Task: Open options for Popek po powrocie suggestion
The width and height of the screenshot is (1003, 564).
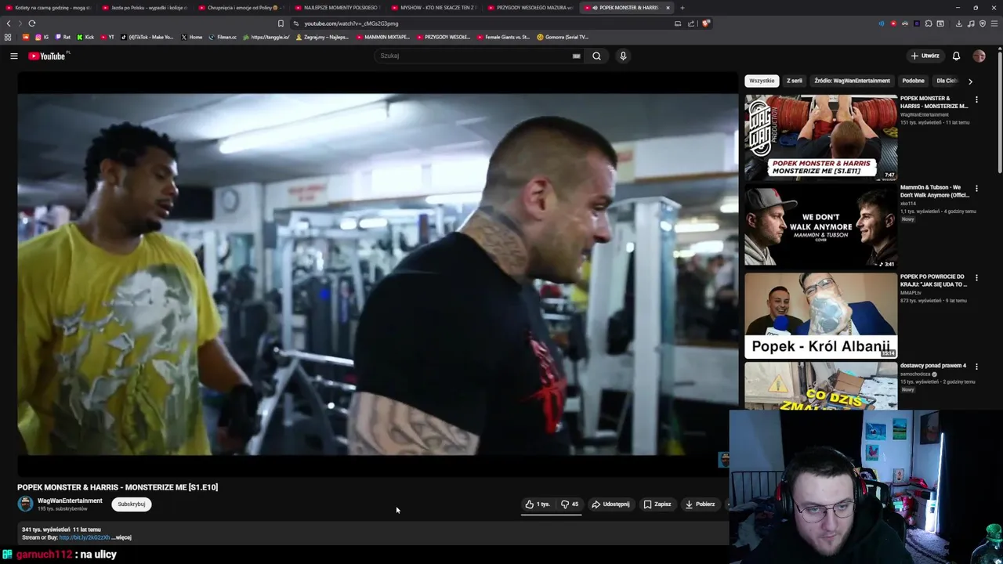Action: pyautogui.click(x=976, y=277)
